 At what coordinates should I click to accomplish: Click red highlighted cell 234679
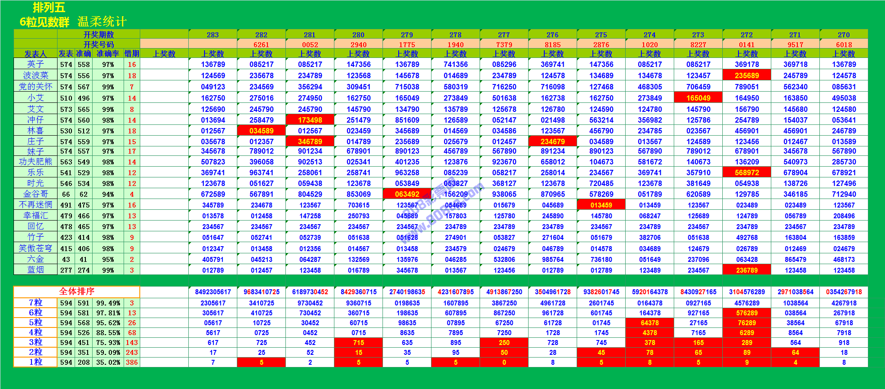[x=552, y=141]
